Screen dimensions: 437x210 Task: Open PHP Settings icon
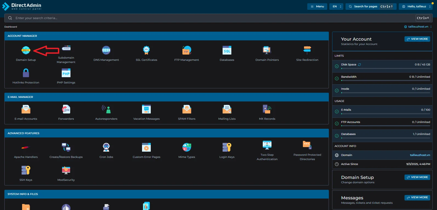[66, 73]
